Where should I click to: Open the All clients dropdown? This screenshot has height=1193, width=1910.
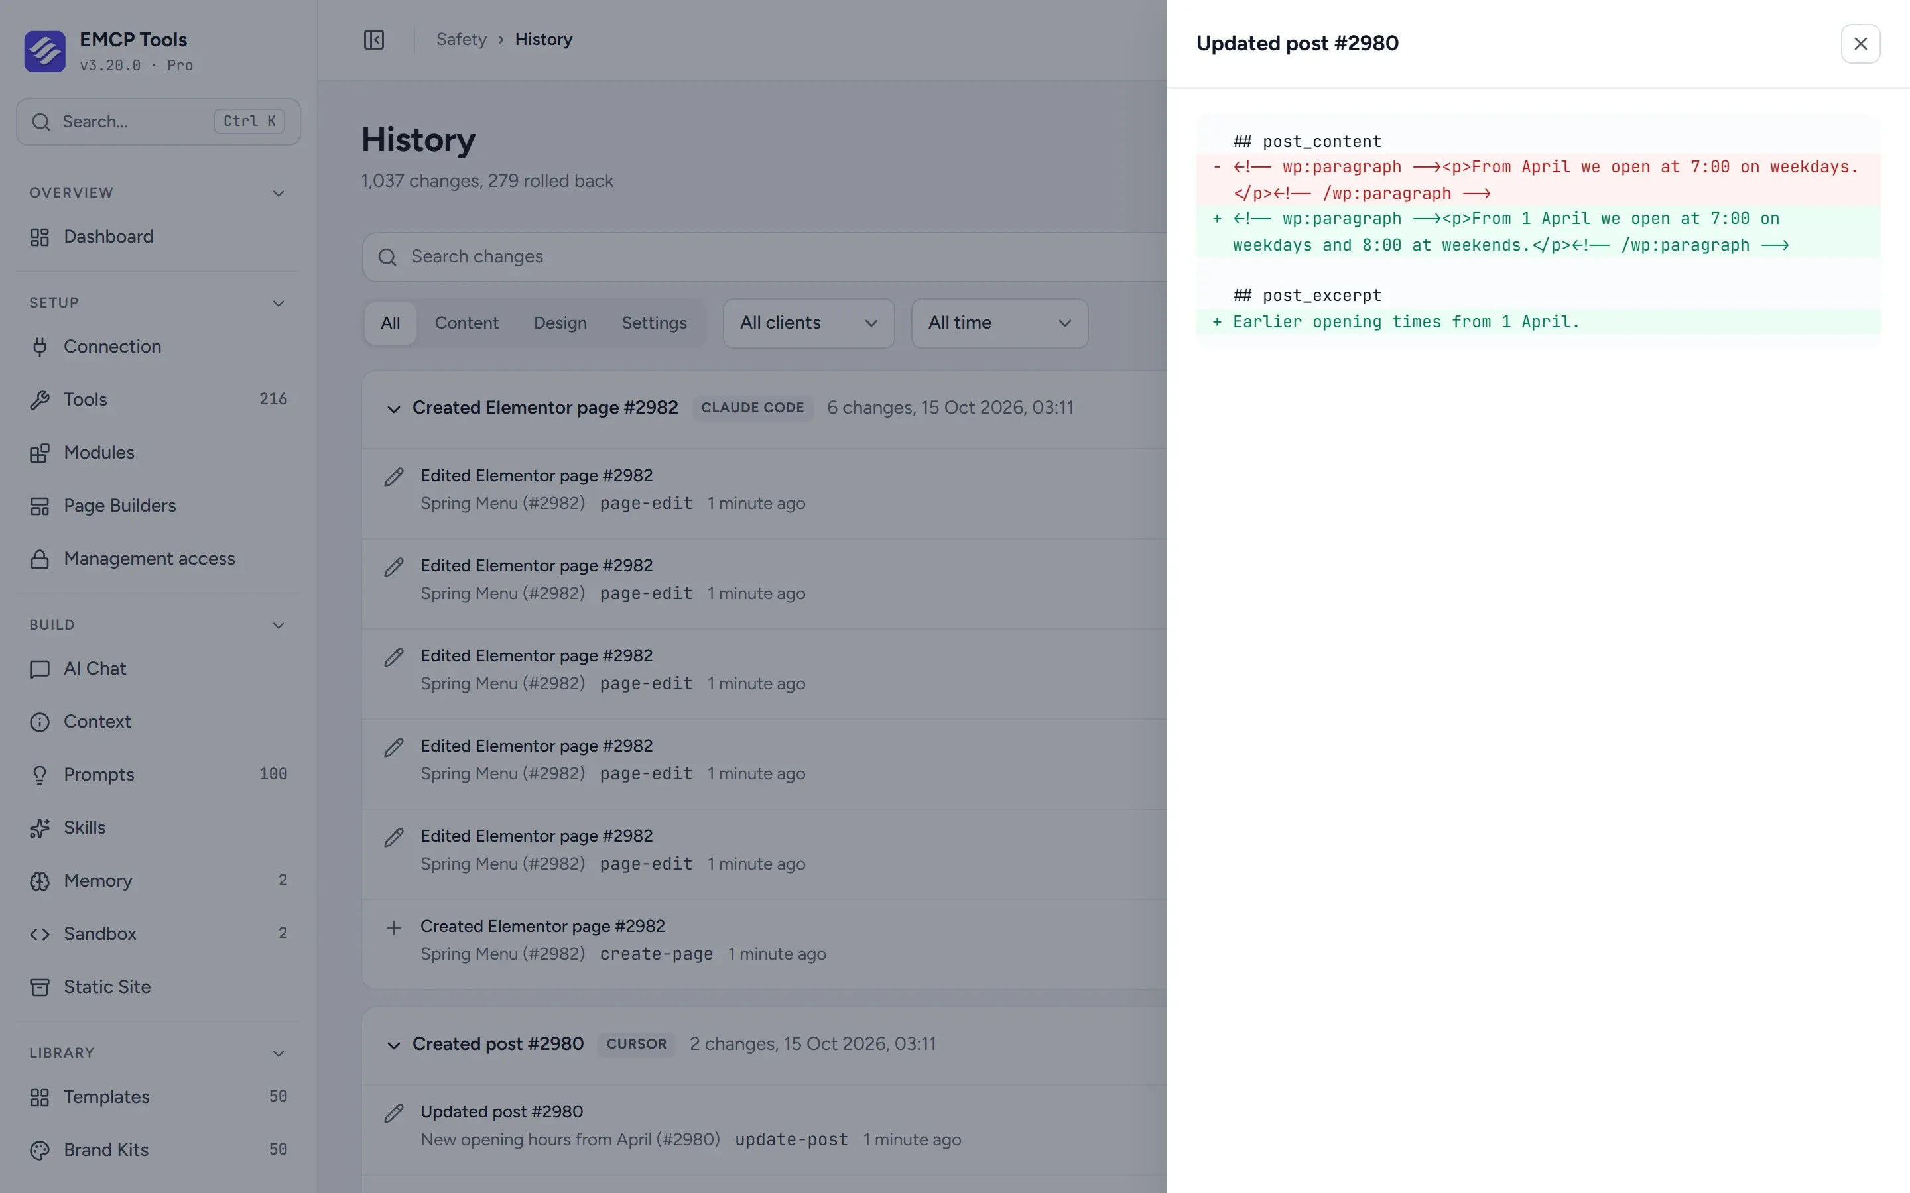point(808,323)
